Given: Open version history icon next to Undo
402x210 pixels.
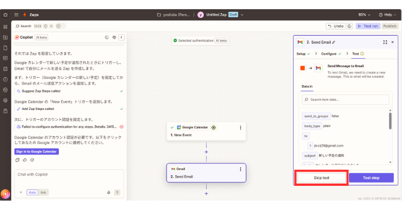Looking at the screenshot, I should pos(350,26).
